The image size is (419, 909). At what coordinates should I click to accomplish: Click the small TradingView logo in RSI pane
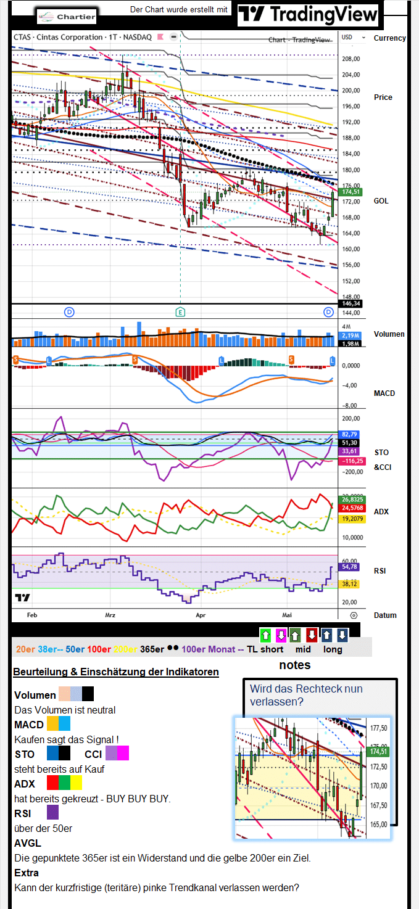point(22,598)
